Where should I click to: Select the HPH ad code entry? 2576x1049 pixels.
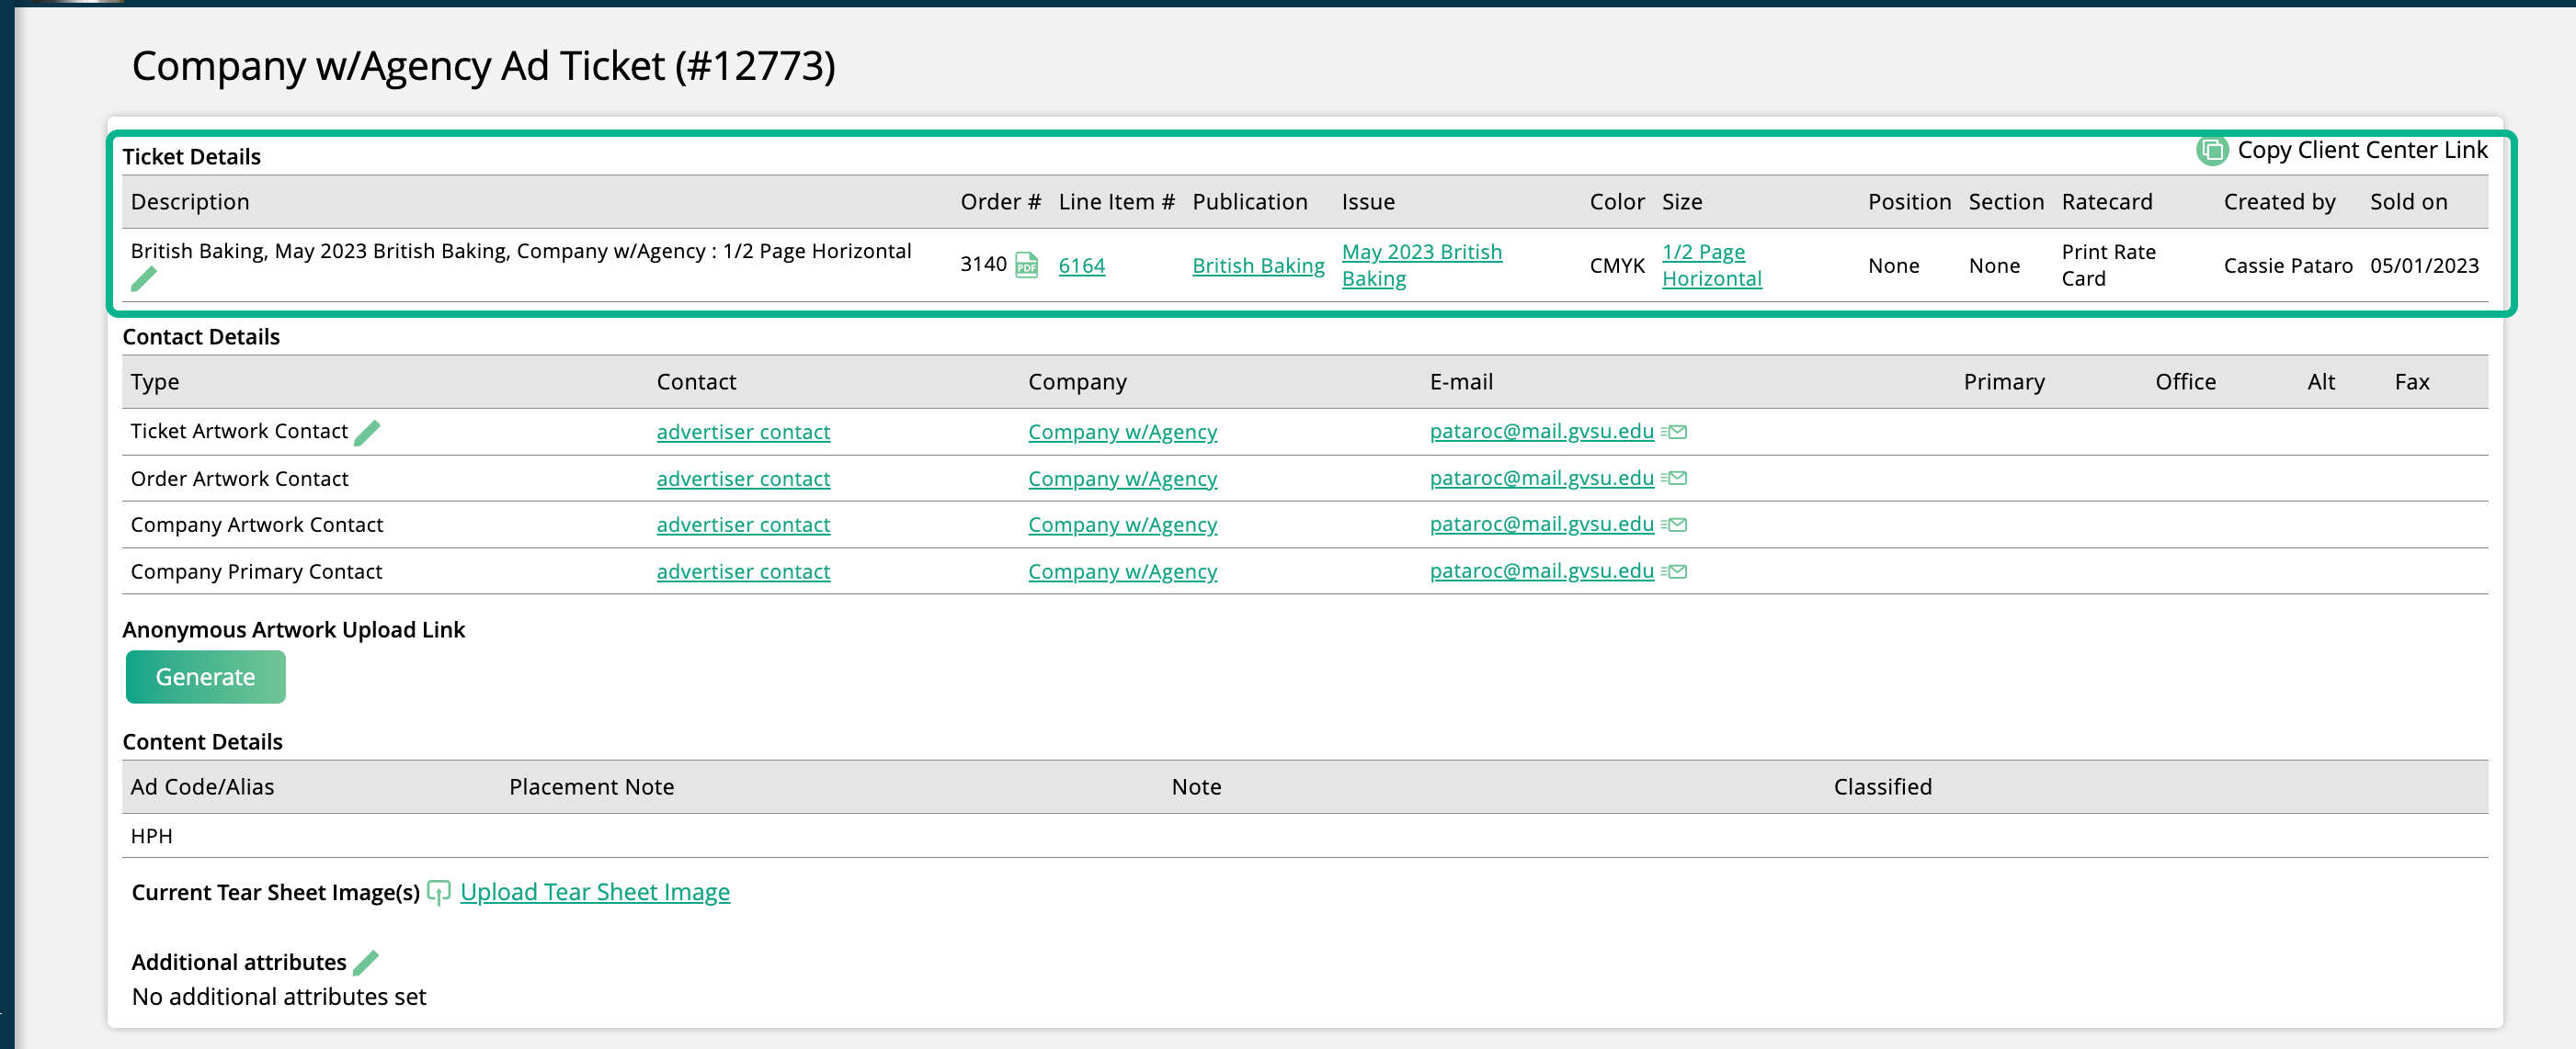click(x=152, y=835)
